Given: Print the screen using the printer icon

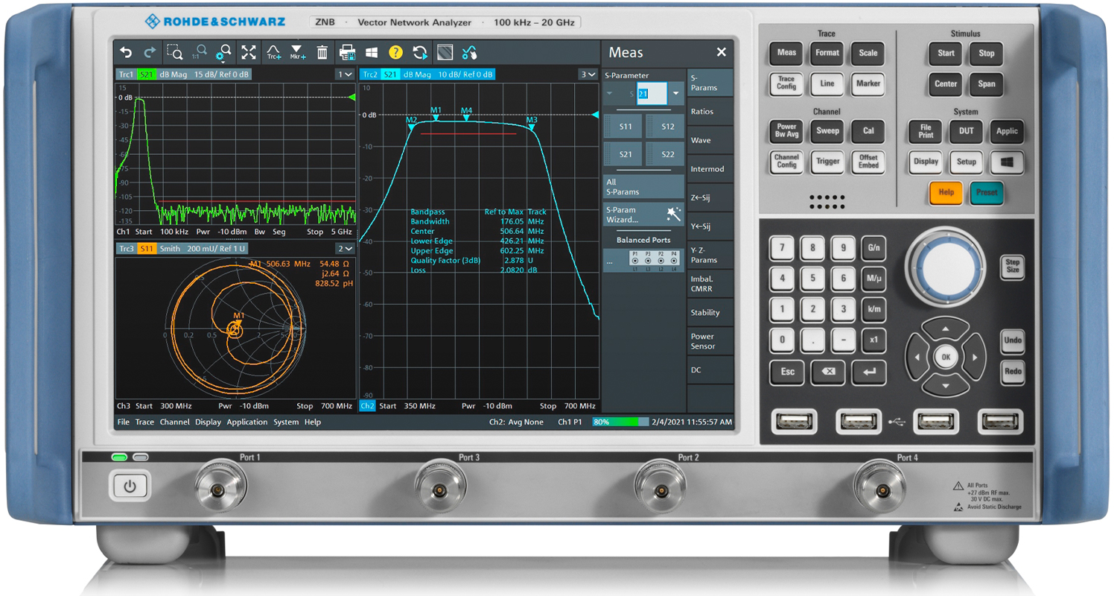Looking at the screenshot, I should click(346, 52).
